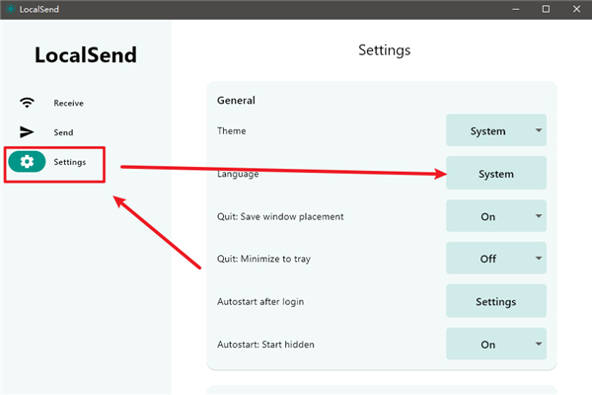This screenshot has height=395, width=592.
Task: Open the Save window placement On dropdown
Action: coord(495,216)
